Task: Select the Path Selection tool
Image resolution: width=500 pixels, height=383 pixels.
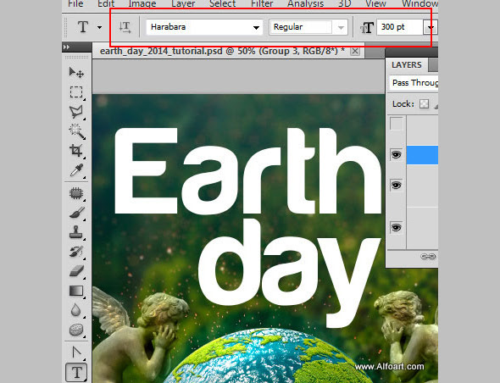Action: (76, 352)
